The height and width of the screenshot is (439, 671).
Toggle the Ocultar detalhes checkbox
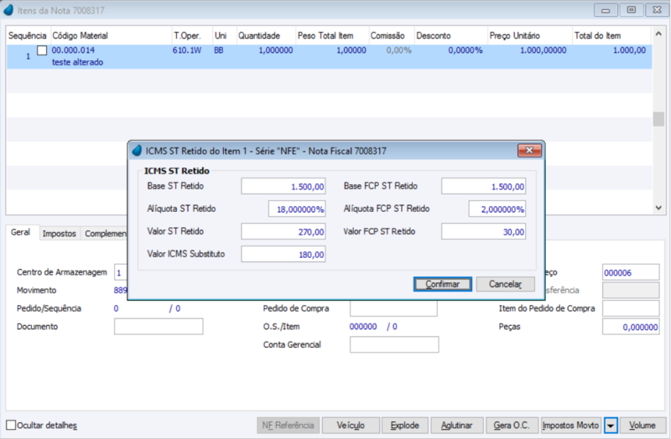click(11, 425)
